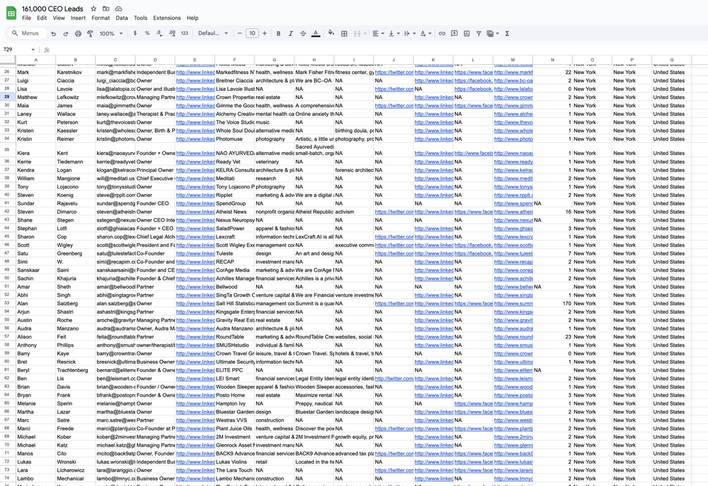Click the T29 Name box
The width and height of the screenshot is (708, 486).
(16, 50)
